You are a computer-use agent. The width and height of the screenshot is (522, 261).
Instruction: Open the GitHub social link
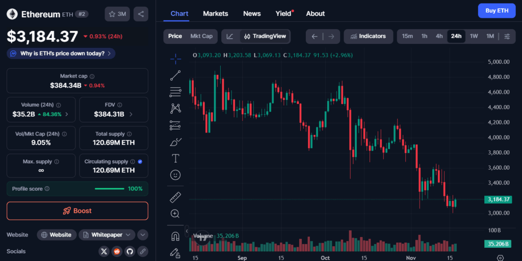[x=130, y=251]
